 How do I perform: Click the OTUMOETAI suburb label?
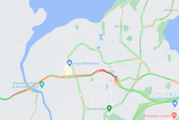tap(171, 11)
